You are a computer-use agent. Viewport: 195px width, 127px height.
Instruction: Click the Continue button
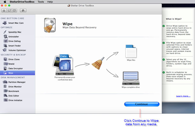click(x=142, y=104)
